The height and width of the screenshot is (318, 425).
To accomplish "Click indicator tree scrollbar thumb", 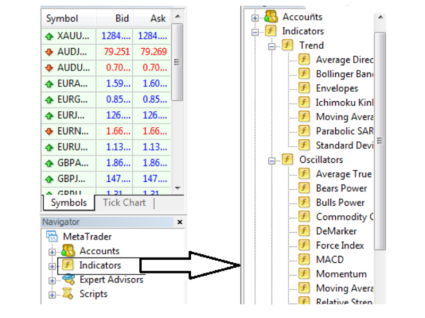I will (380, 140).
